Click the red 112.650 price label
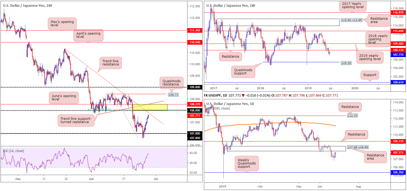The image size is (407, 191). pos(398,31)
